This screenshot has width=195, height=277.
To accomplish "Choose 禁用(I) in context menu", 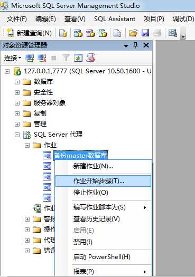I will click(104, 242).
